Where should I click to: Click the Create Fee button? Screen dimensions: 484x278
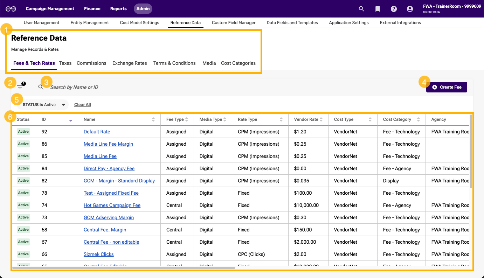click(446, 87)
